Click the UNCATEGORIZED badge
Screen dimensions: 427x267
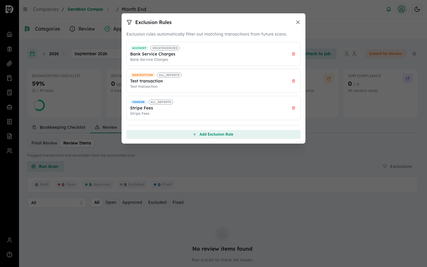coord(165,48)
